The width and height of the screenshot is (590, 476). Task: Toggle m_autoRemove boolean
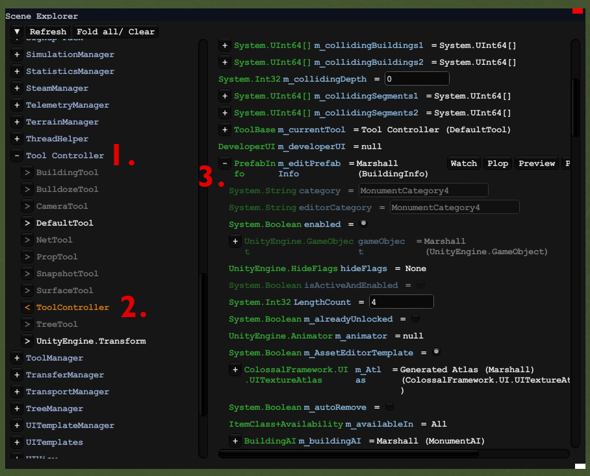click(x=389, y=407)
